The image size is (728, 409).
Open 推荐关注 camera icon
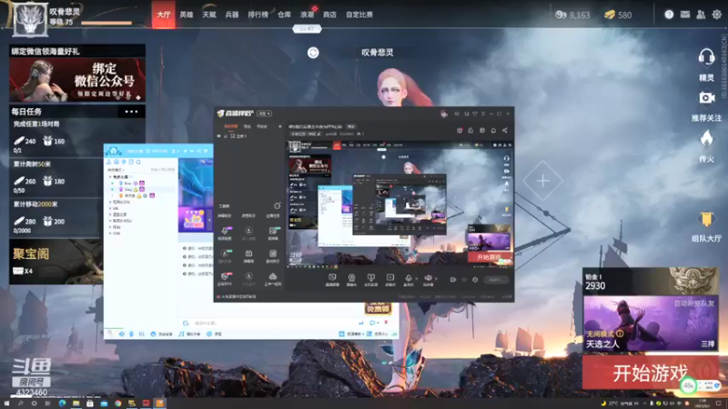pyautogui.click(x=706, y=98)
